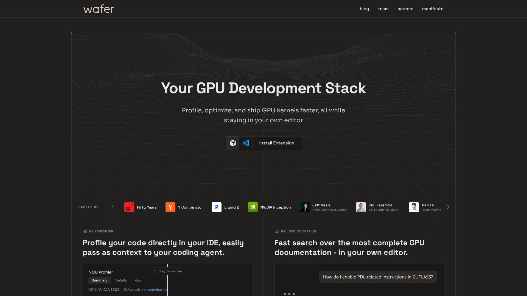This screenshot has height=296, width=527.
Task: Click the Drag to compare handle
Action: pos(167,271)
